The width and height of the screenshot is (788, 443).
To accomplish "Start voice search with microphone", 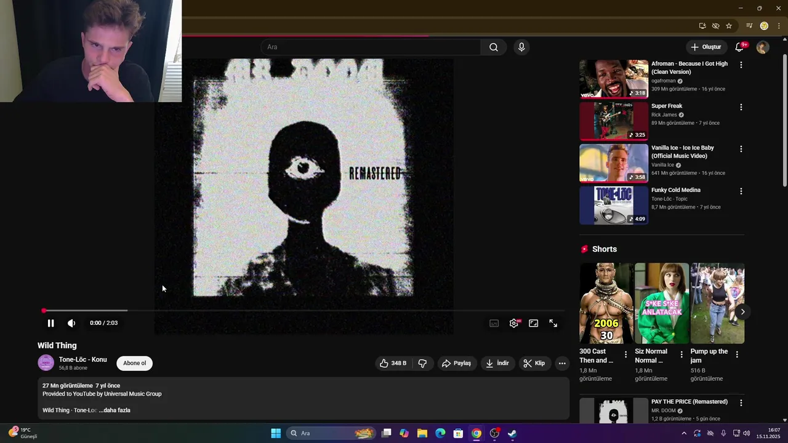I will 521,47.
